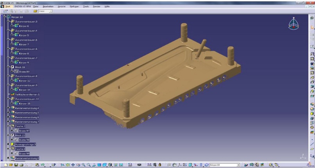Collapse the Zusammenbauen.3 tree node
The width and height of the screenshot is (315, 168).
(8, 21)
